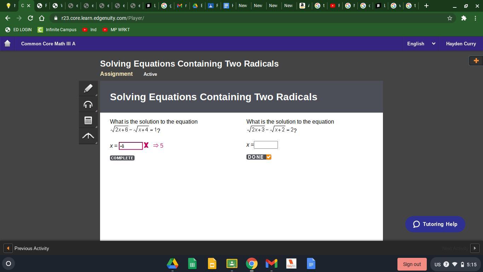Open the orange plus panel button
This screenshot has width=483, height=272.
[476, 61]
